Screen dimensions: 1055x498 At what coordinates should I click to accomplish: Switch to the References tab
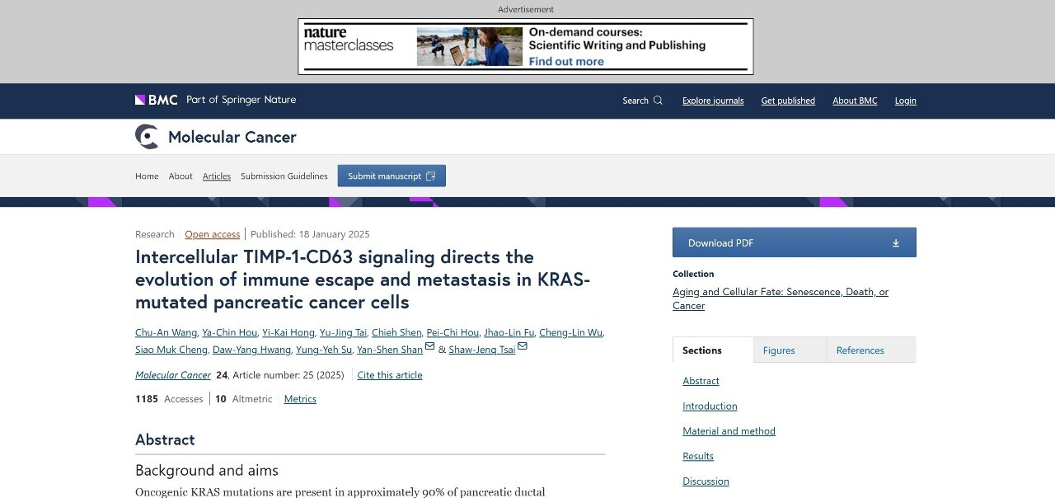tap(860, 350)
